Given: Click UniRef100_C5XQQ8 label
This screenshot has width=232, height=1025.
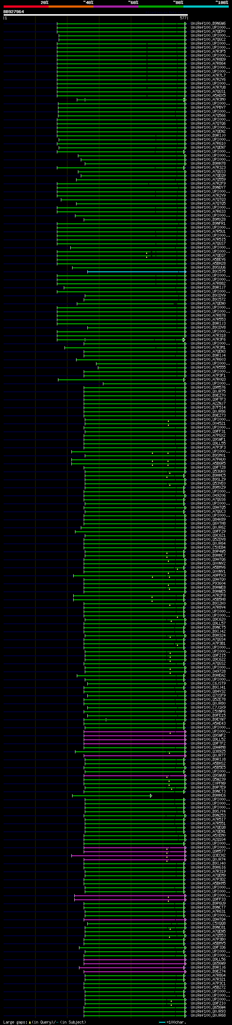Looking at the screenshot, I should [208, 923].
